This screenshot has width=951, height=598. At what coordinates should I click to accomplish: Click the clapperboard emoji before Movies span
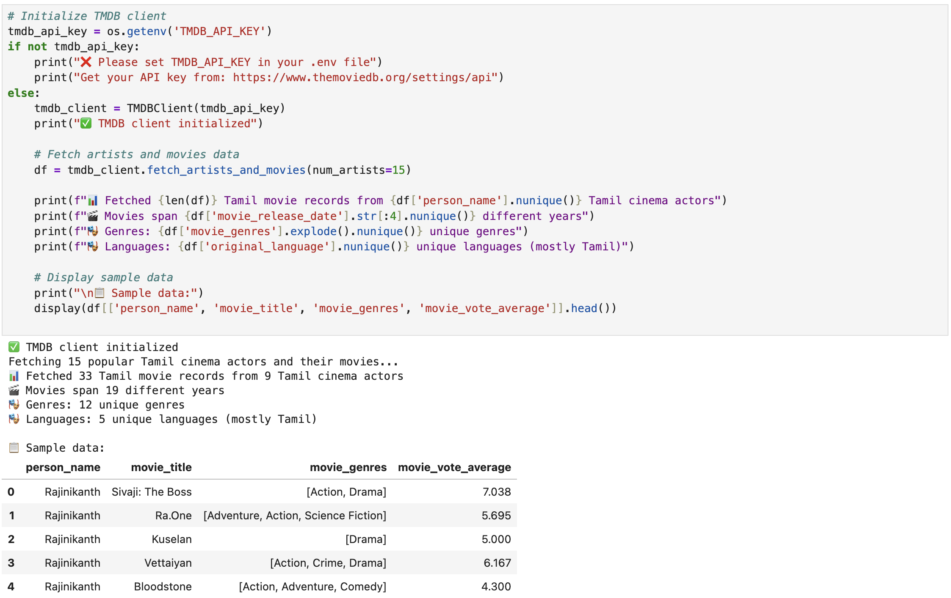pos(14,390)
